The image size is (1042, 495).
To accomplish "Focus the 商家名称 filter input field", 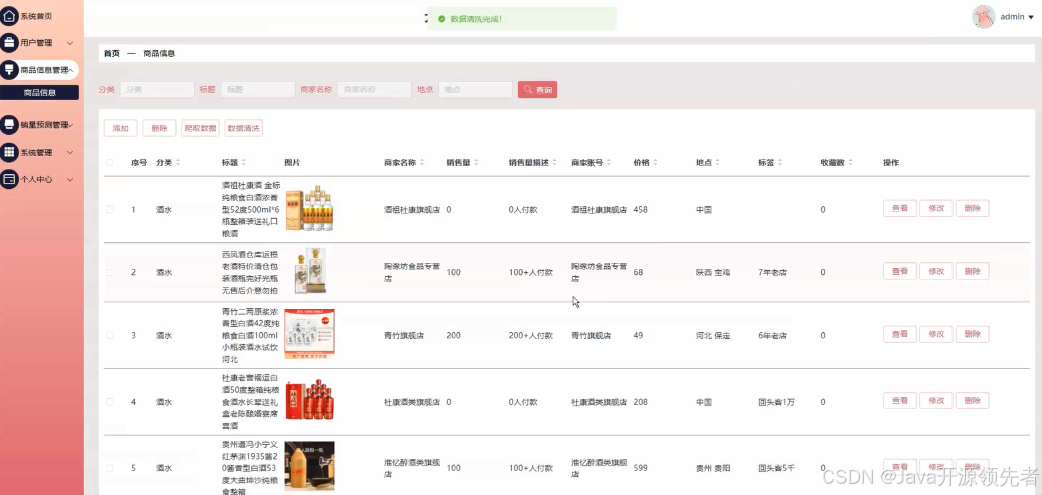I will (x=375, y=89).
